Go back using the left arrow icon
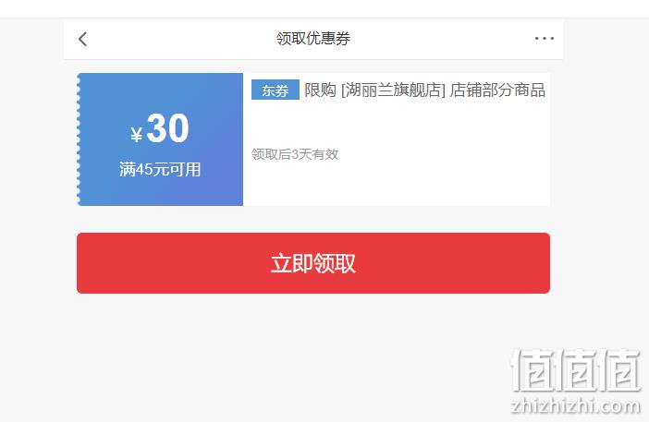The image size is (649, 422). click(83, 40)
